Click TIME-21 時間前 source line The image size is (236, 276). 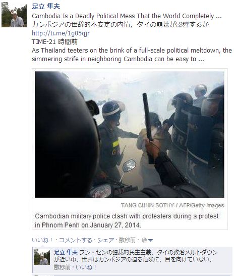54,42
